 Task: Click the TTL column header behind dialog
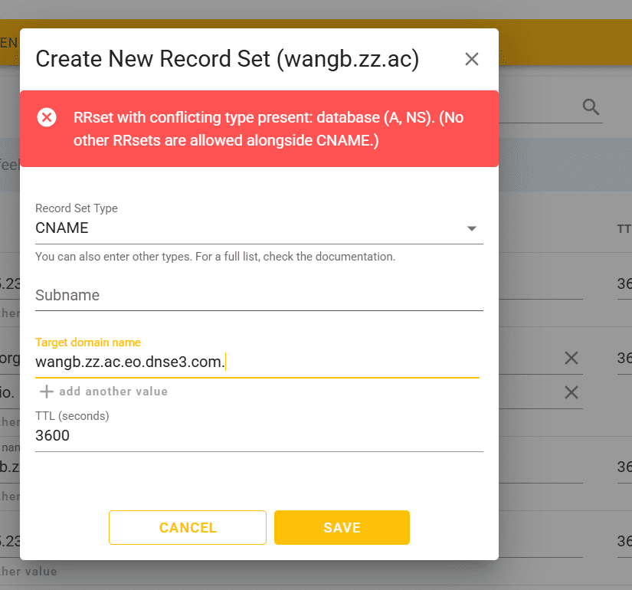coord(624,229)
